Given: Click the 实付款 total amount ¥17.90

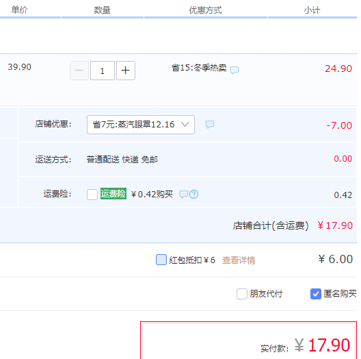Looking at the screenshot, I should 322,345.
